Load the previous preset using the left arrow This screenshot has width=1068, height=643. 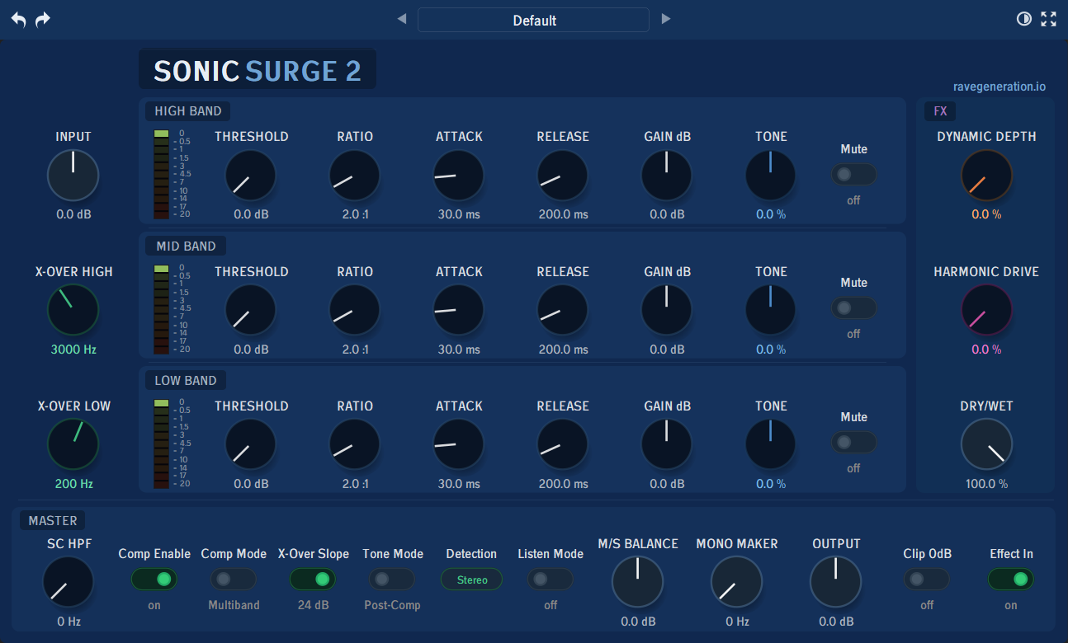click(x=401, y=18)
